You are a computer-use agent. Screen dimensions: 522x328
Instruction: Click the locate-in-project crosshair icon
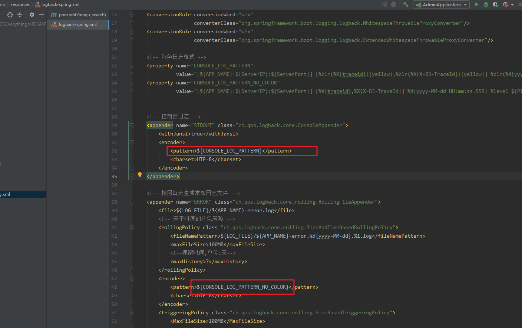point(10,15)
